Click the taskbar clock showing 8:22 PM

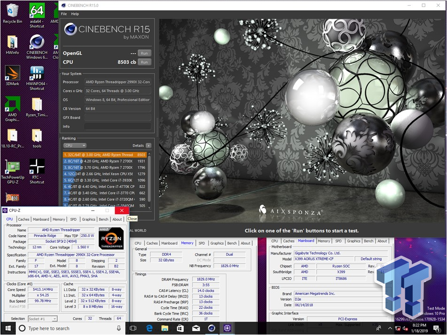click(420, 328)
